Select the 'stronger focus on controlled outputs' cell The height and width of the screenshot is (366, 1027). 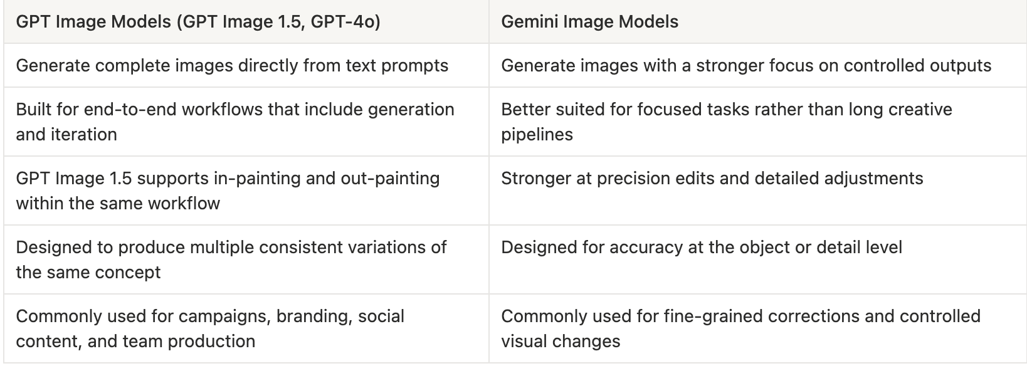(746, 66)
